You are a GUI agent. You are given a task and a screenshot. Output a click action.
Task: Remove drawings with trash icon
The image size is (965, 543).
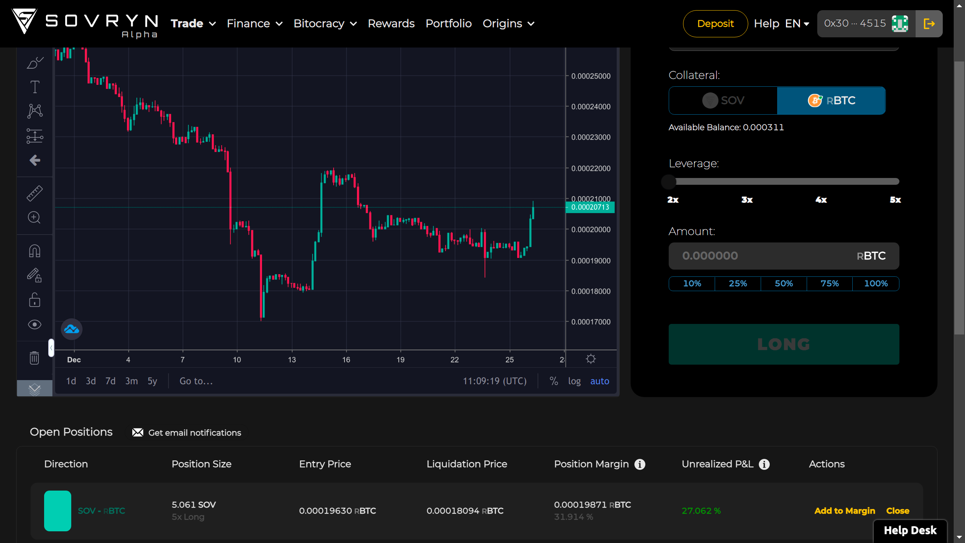pyautogui.click(x=34, y=358)
